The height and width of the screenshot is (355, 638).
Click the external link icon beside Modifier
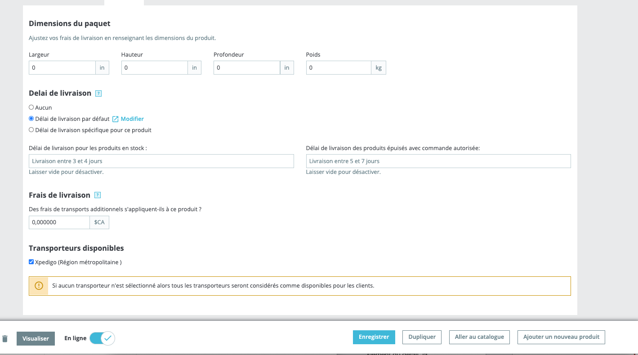point(116,119)
